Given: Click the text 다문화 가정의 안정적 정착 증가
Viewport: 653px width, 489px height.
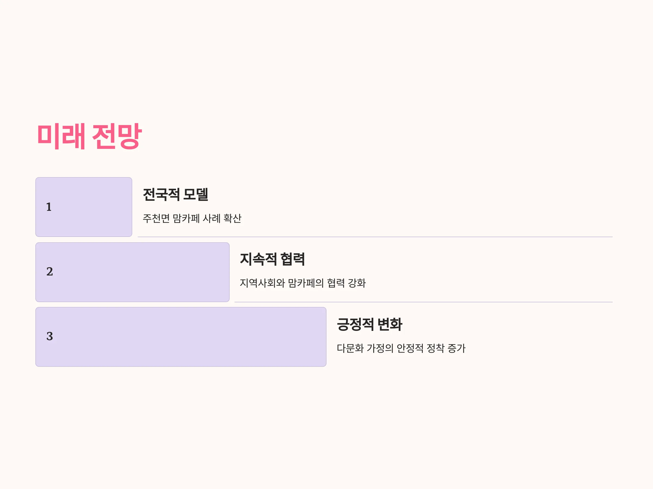Looking at the screenshot, I should 401,348.
